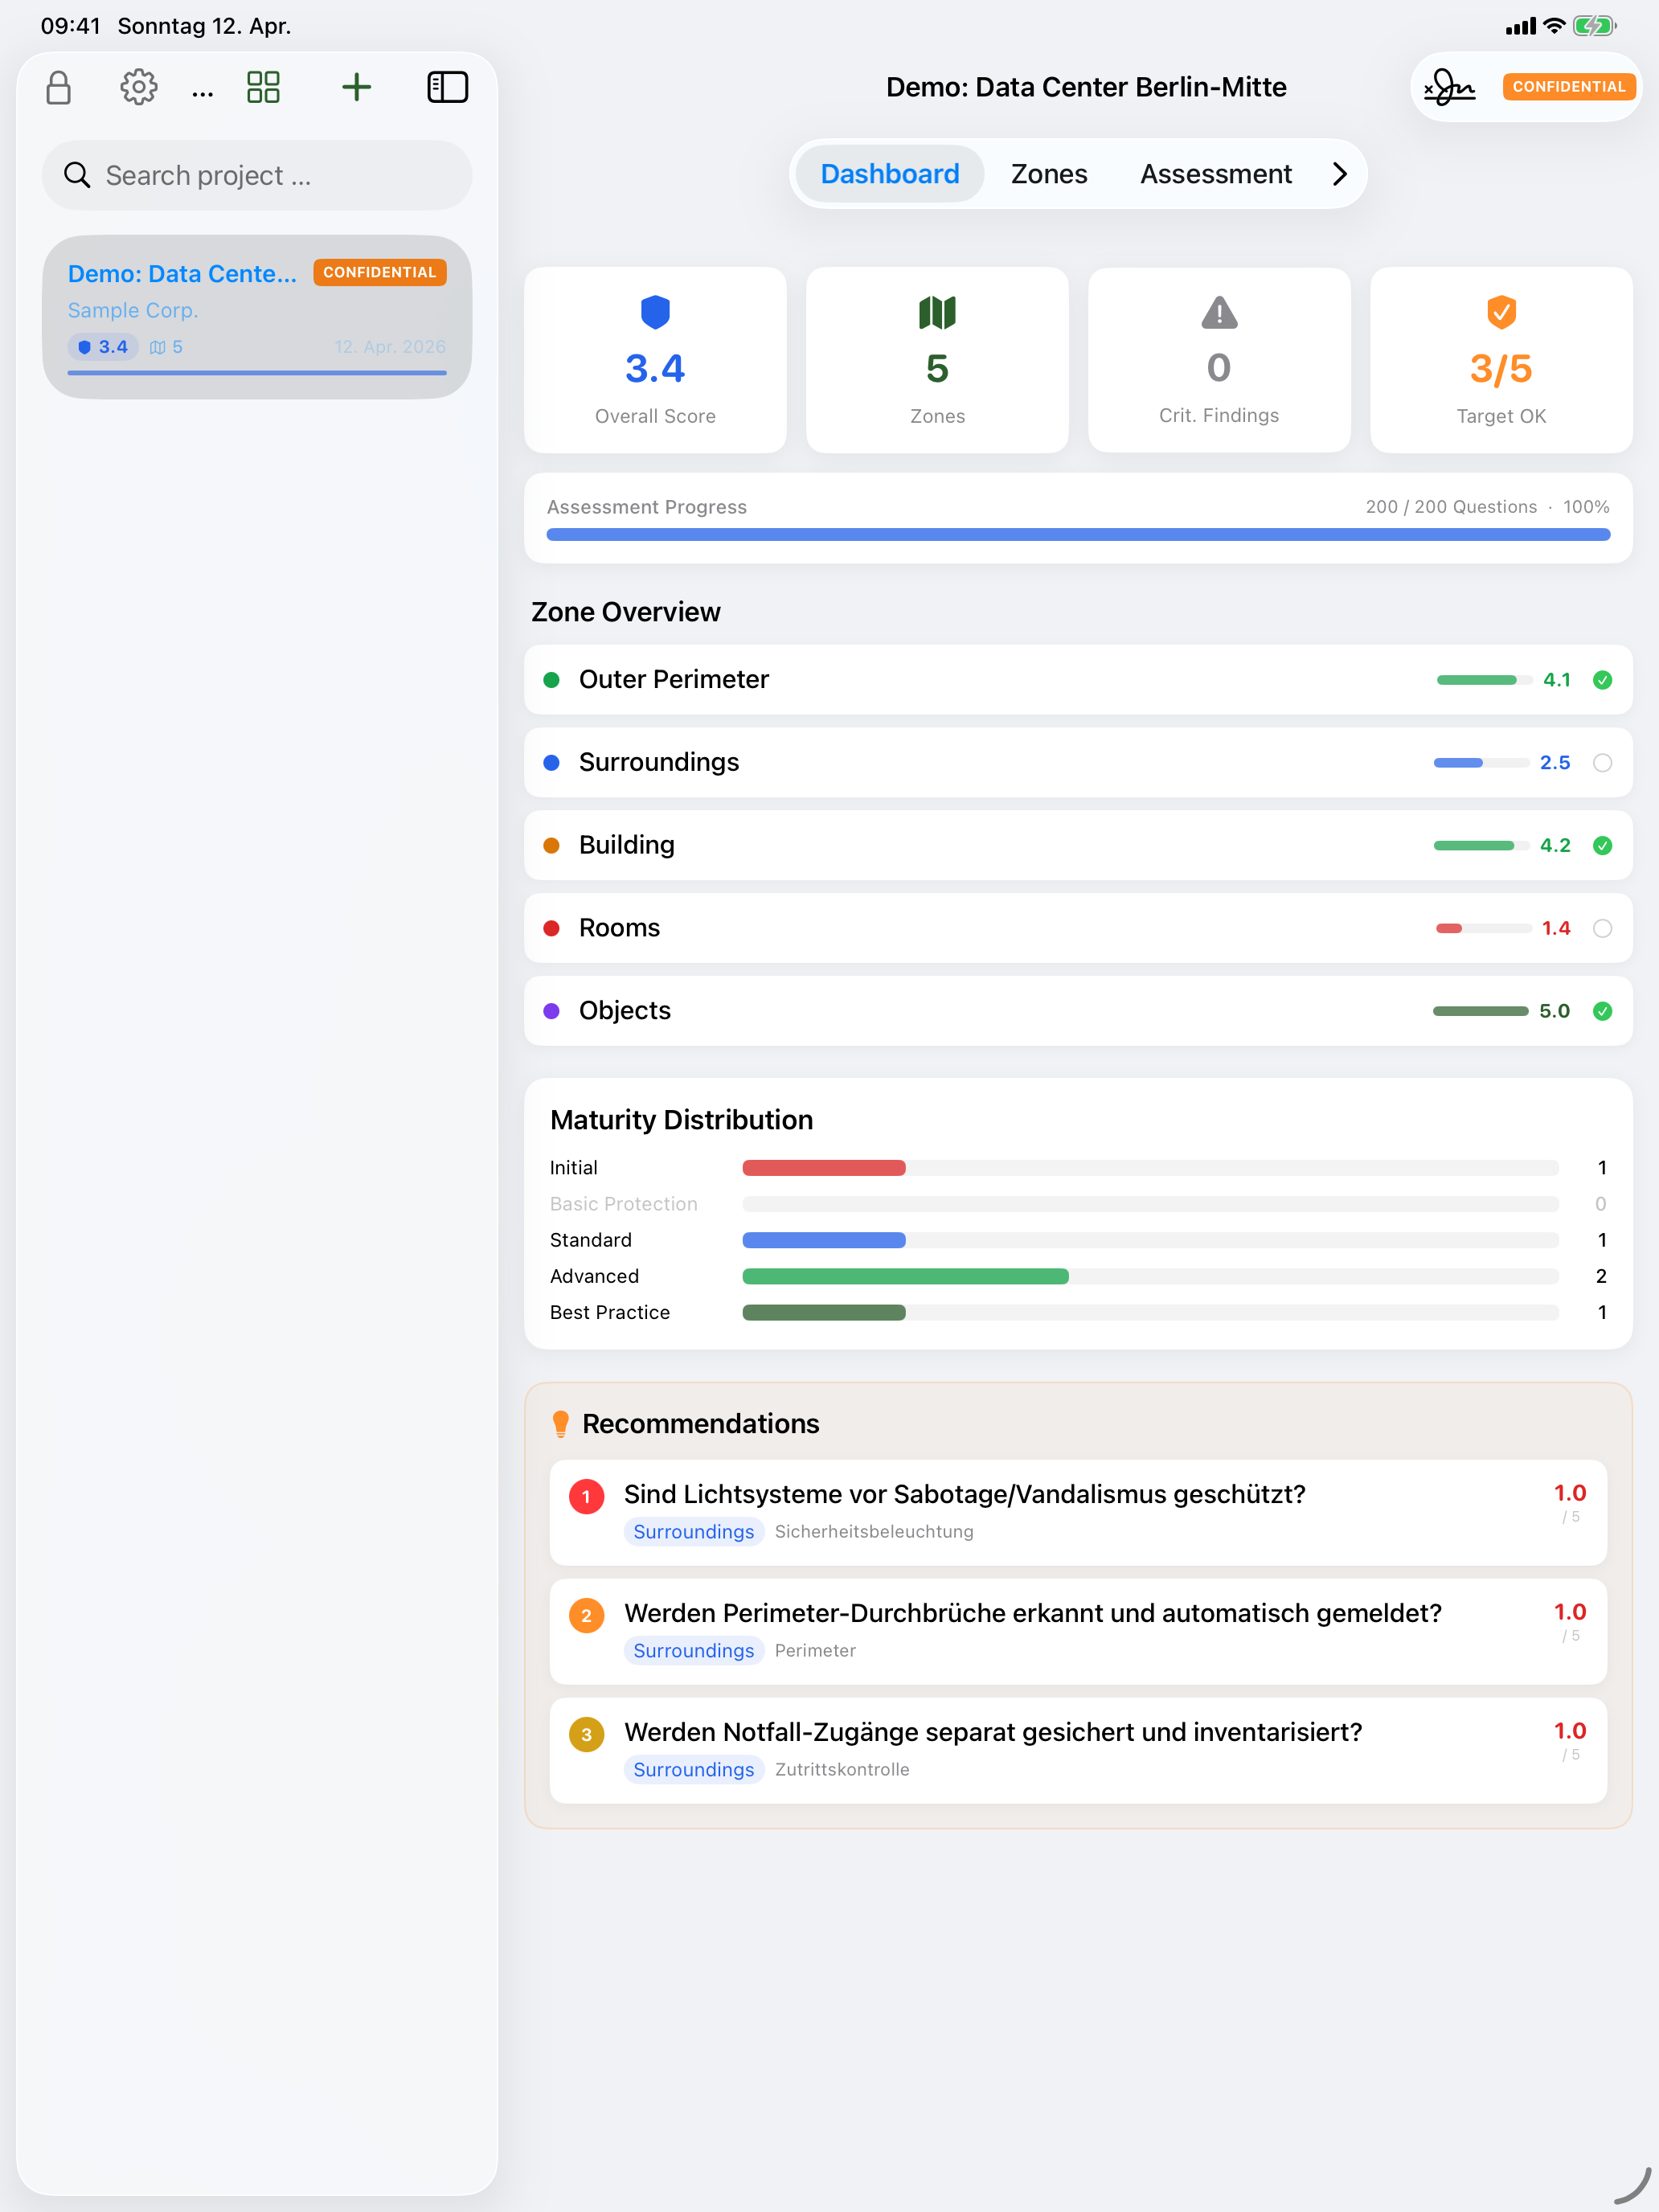Create a new project with the plus icon
1659x2212 pixels.
point(356,87)
